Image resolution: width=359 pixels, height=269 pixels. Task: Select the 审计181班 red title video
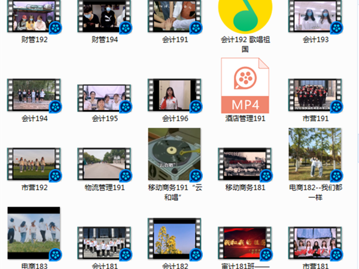[x=244, y=242]
